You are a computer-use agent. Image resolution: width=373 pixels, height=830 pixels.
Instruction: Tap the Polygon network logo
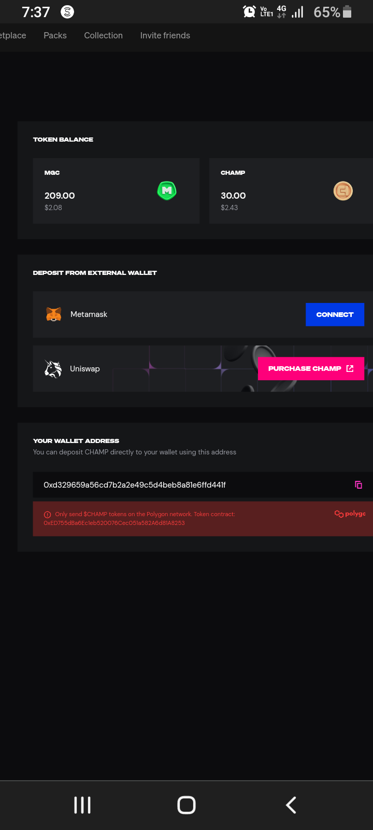coord(350,514)
